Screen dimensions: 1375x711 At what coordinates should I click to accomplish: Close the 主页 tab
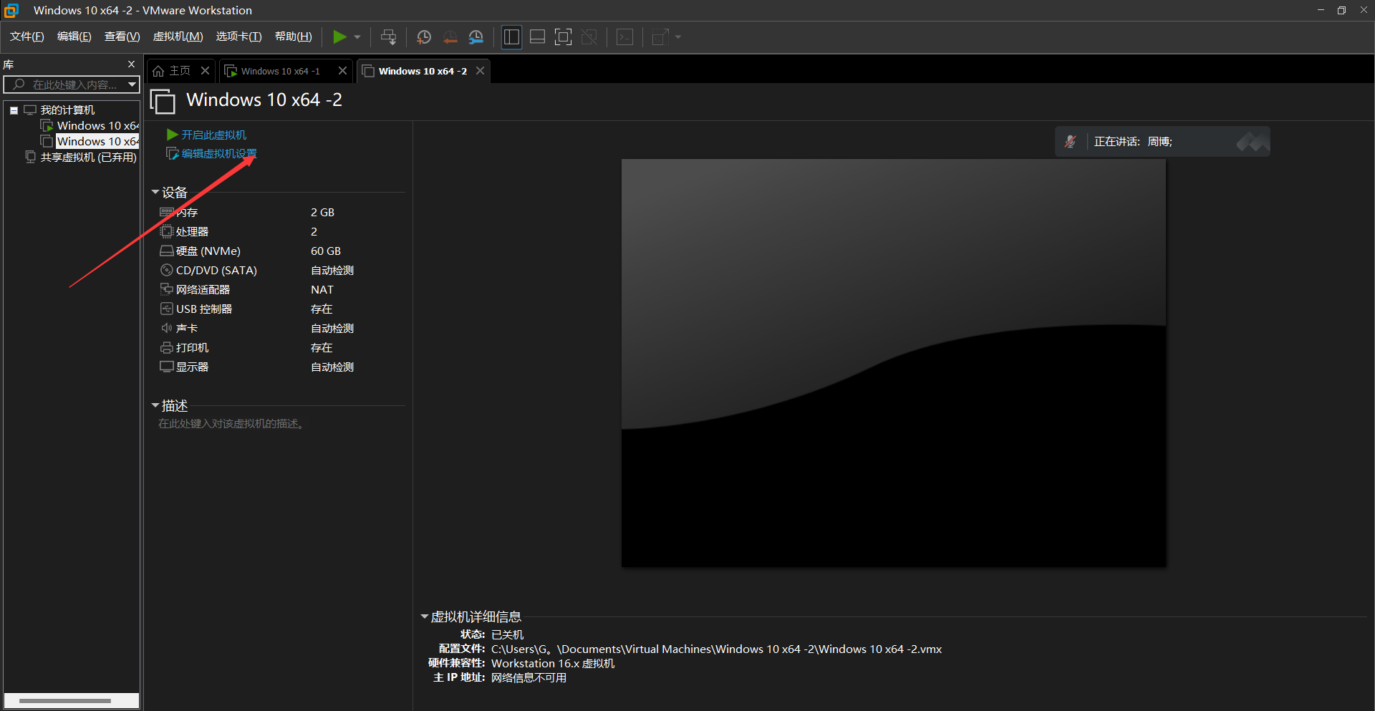(205, 70)
